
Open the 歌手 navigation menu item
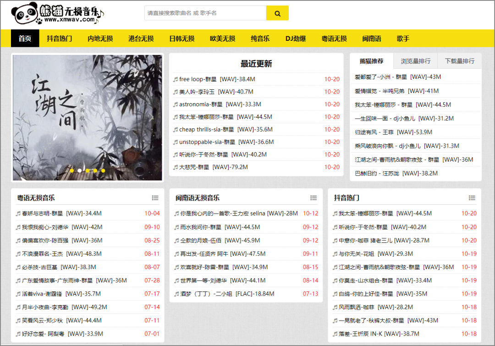403,39
